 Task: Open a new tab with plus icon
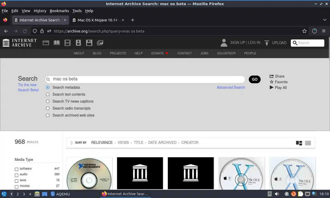point(133,20)
